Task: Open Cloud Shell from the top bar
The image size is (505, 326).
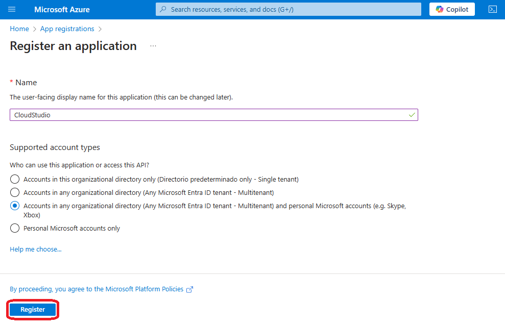Action: click(492, 9)
